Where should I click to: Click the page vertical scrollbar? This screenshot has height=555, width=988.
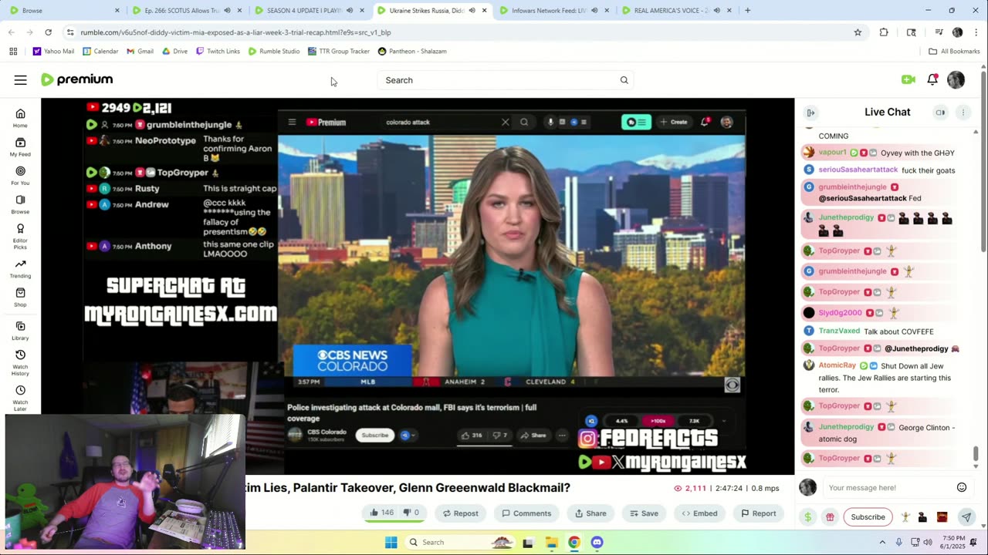tap(983, 162)
